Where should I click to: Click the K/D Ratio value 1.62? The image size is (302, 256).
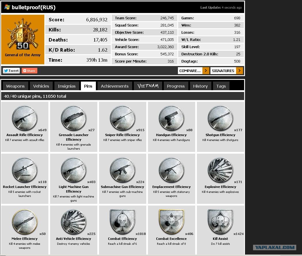(x=103, y=50)
